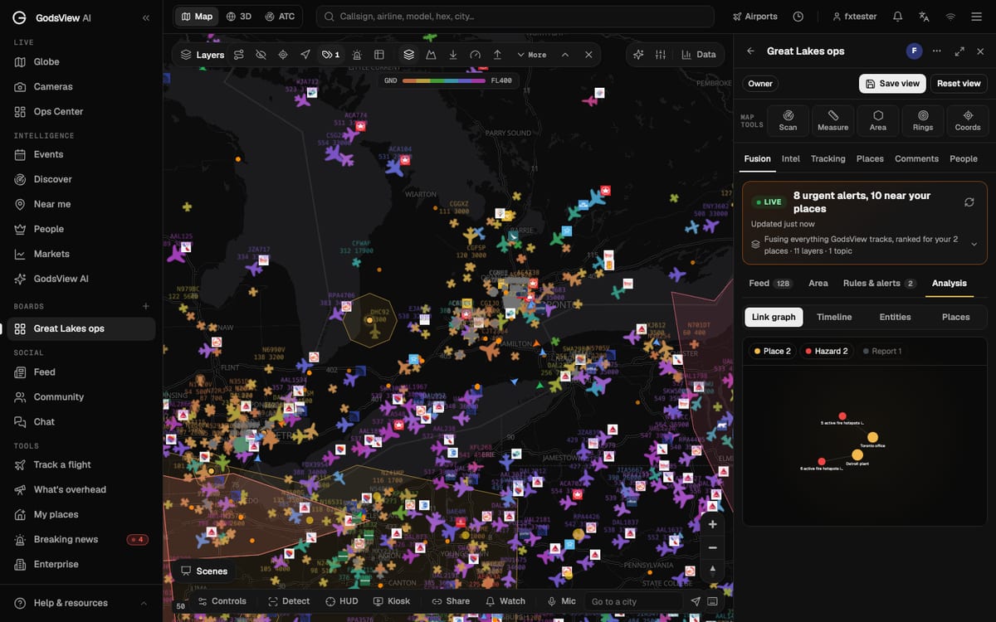
Task: Click the tags filter icon showing 1
Action: pos(330,55)
